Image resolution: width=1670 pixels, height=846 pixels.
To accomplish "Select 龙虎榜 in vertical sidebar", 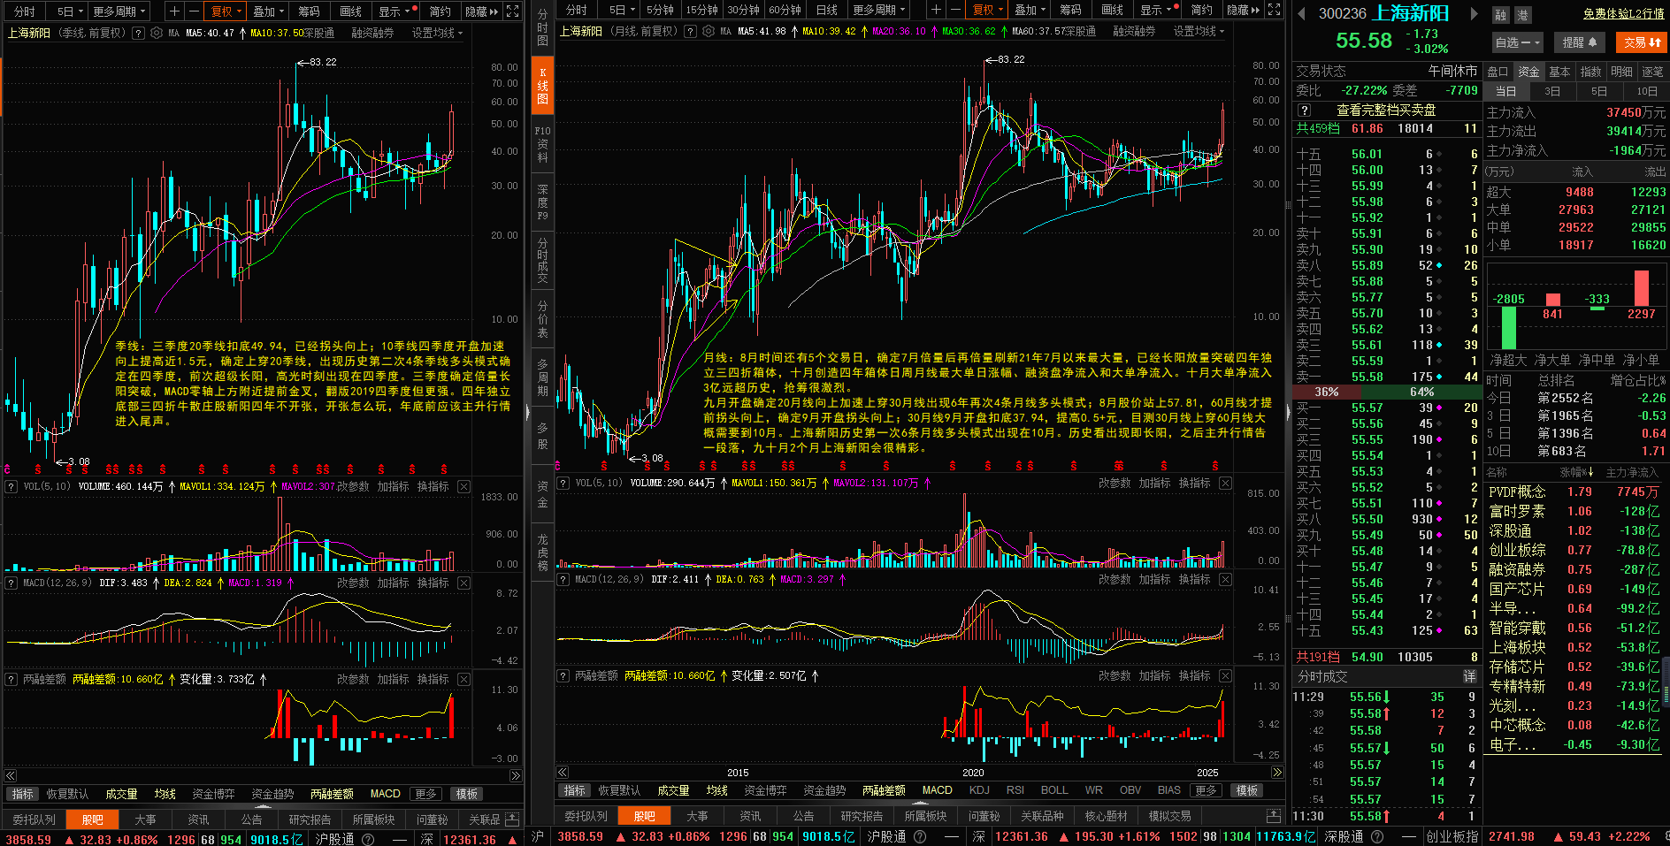I will click(542, 553).
